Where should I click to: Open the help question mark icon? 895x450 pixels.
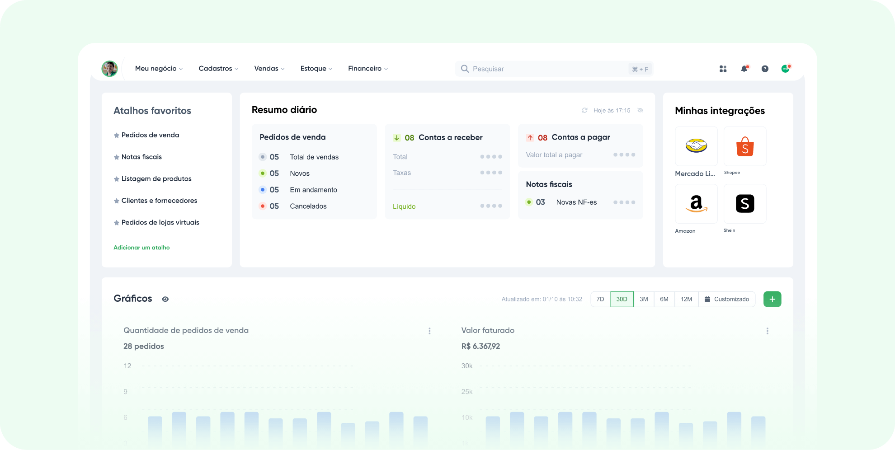[765, 69]
